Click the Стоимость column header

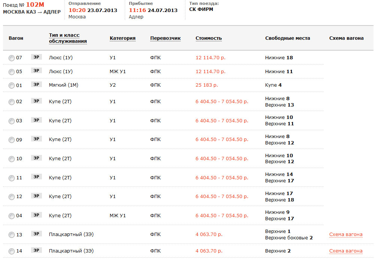pos(208,38)
